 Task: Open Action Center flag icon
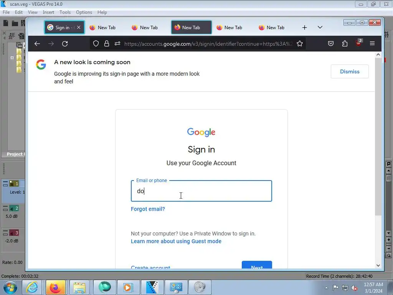tap(335, 287)
